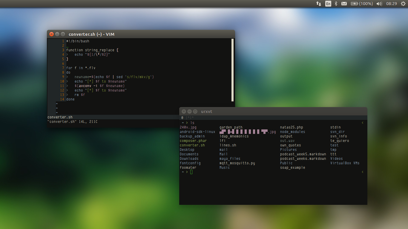Open the sound volume indicator

(379, 4)
